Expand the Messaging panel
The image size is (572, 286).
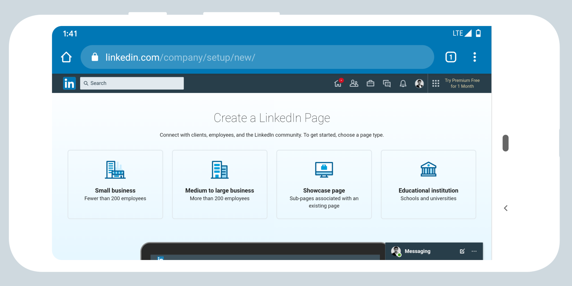click(434, 251)
